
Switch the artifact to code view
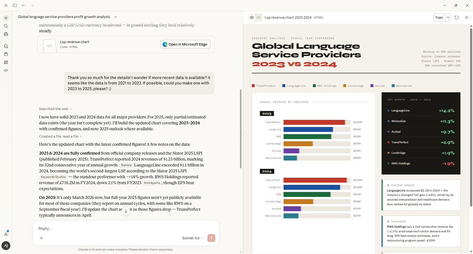pyautogui.click(x=259, y=17)
